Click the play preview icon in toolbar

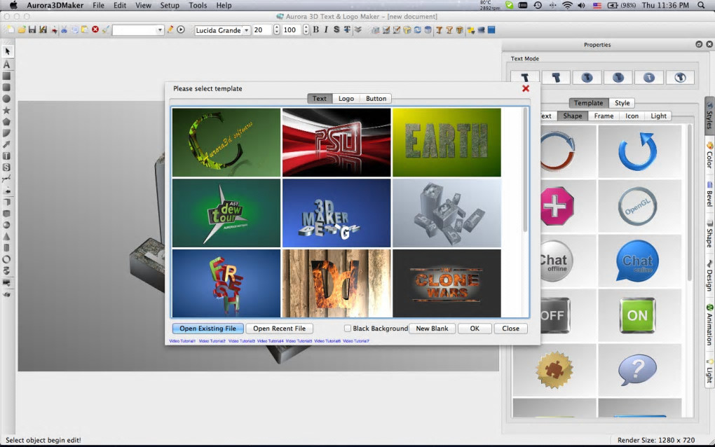pyautogui.click(x=180, y=30)
